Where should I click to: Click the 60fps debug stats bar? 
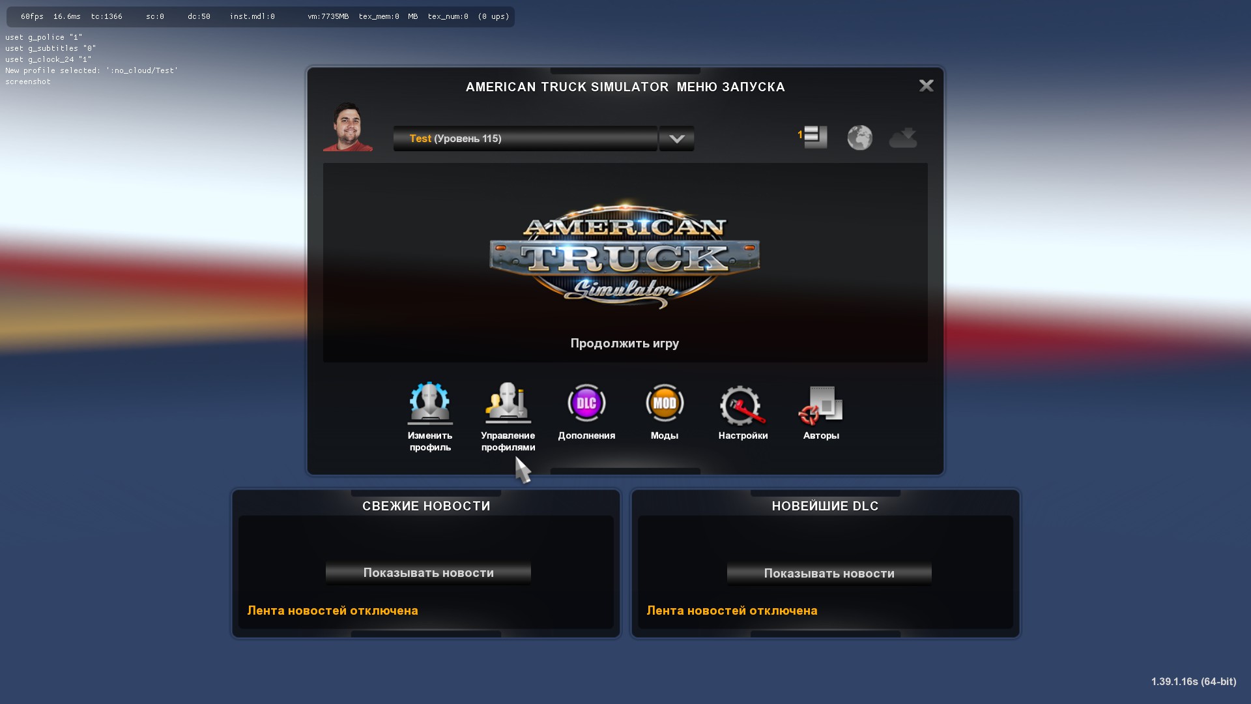pos(261,16)
